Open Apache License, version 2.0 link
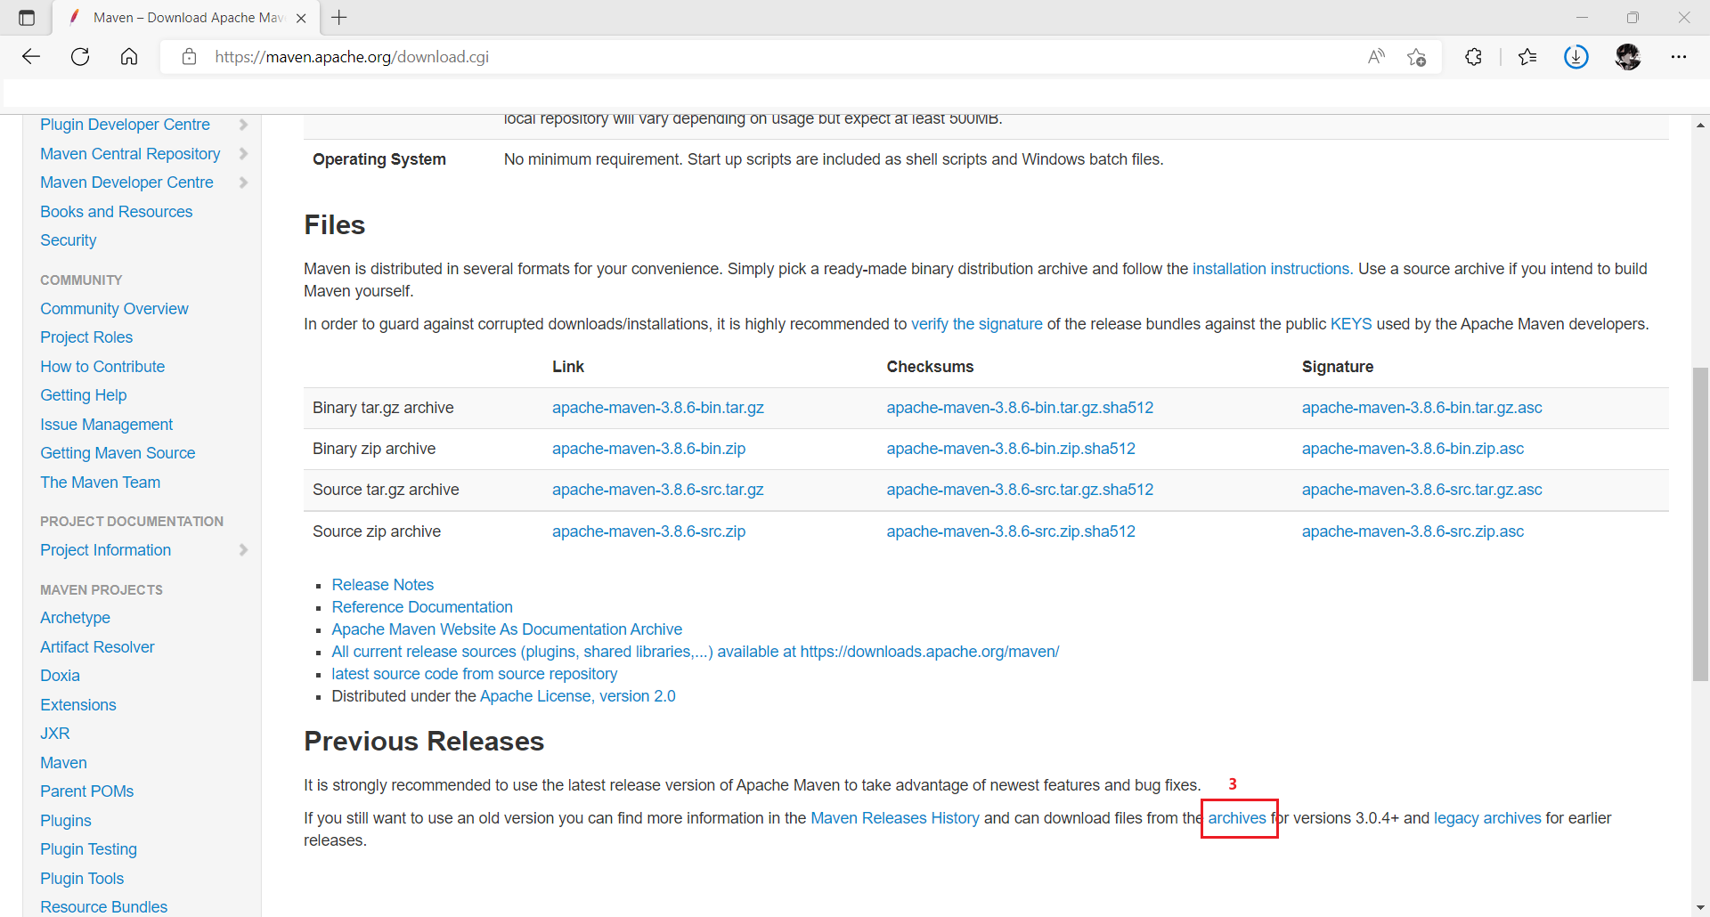Image resolution: width=1710 pixels, height=917 pixels. click(x=577, y=696)
